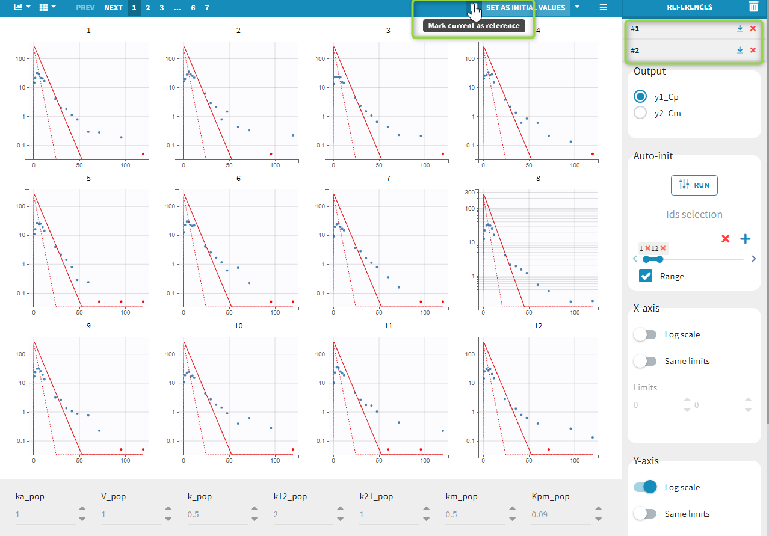
Task: Restore reference #1 with its download icon
Action: tap(740, 29)
